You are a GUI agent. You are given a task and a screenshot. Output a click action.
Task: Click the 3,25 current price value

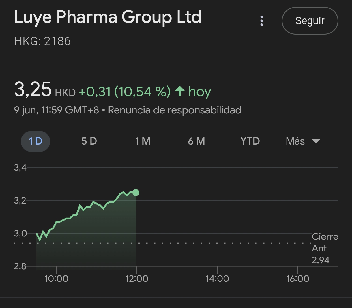[x=33, y=89]
